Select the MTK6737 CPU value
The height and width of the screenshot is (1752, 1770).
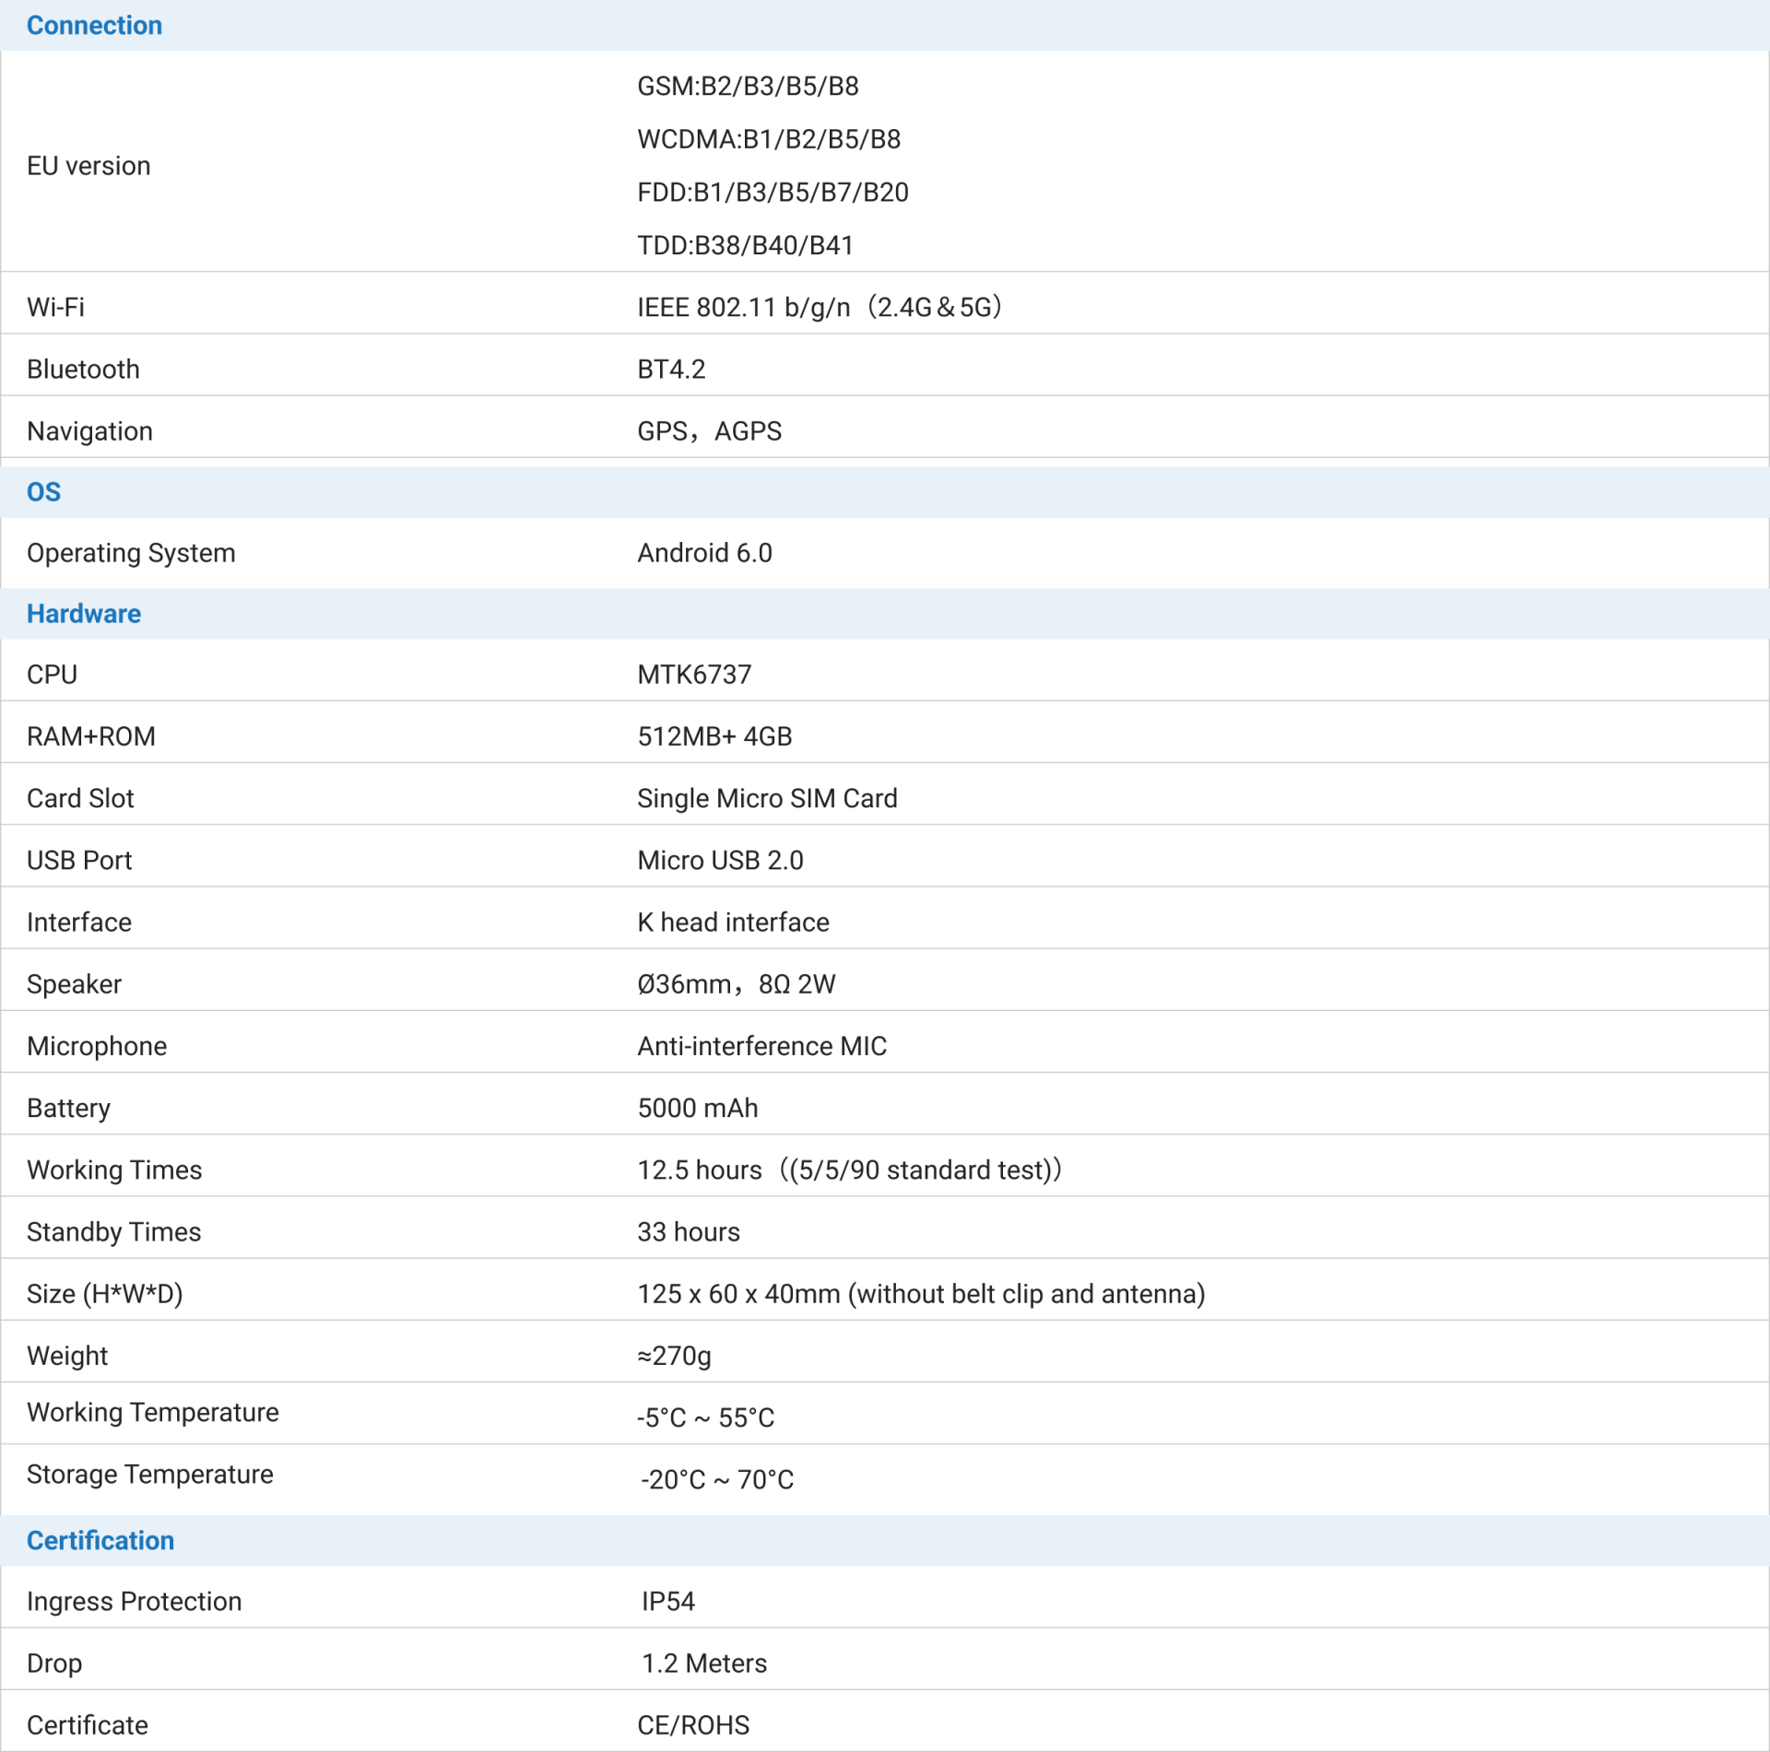coord(694,675)
